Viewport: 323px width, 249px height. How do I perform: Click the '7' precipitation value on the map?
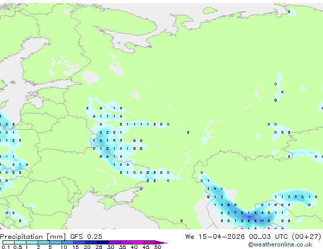235,213
